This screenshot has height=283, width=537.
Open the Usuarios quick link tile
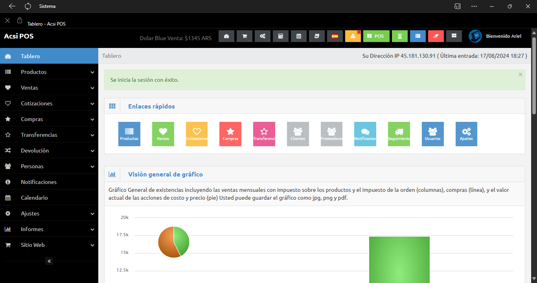pyautogui.click(x=432, y=134)
